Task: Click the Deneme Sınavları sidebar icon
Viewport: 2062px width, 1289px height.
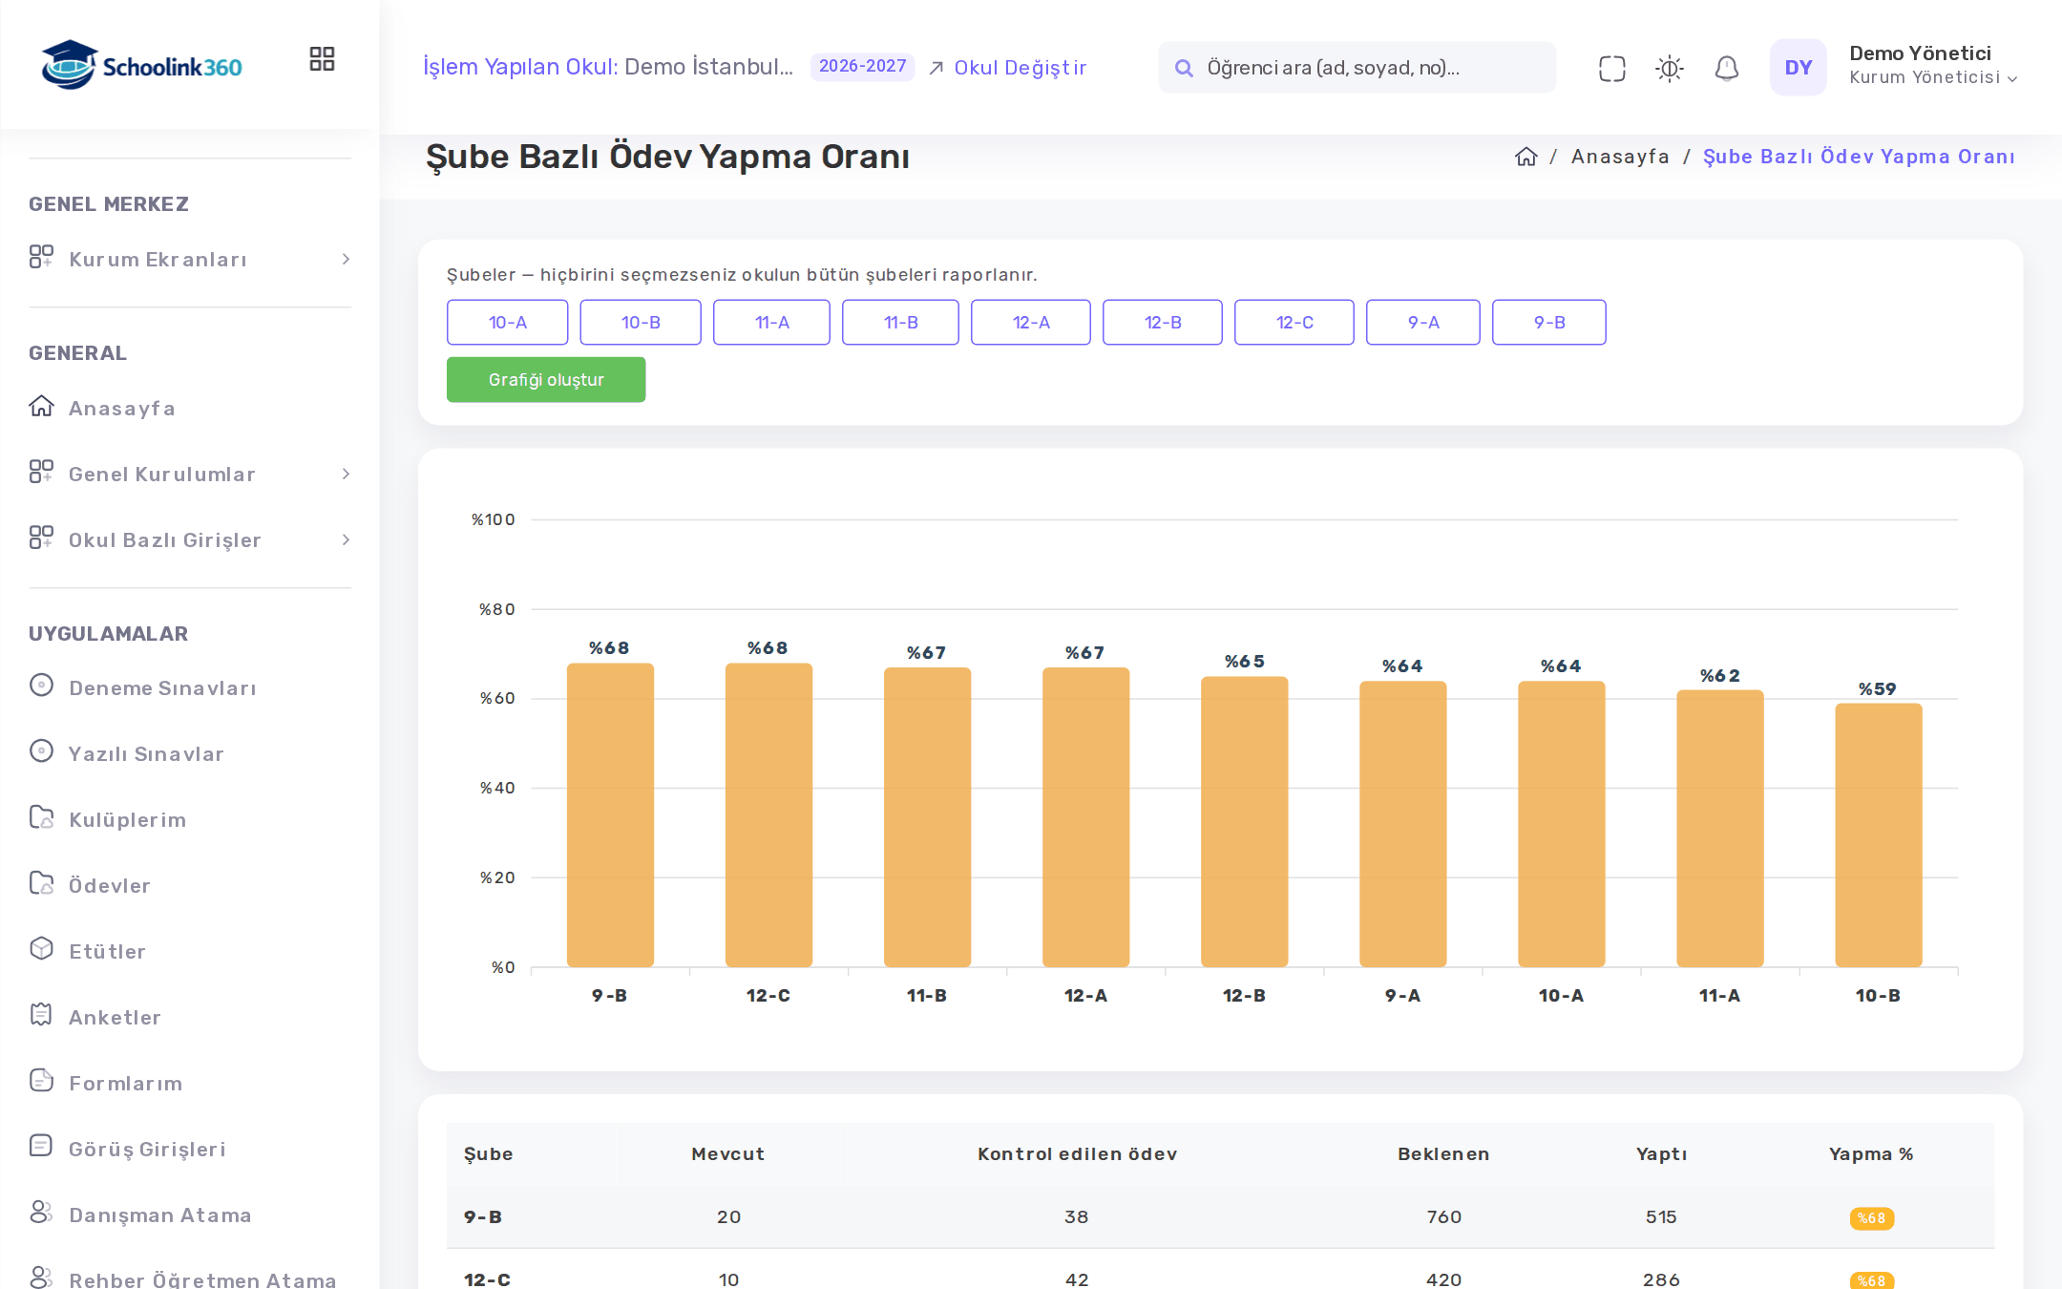Action: click(41, 685)
